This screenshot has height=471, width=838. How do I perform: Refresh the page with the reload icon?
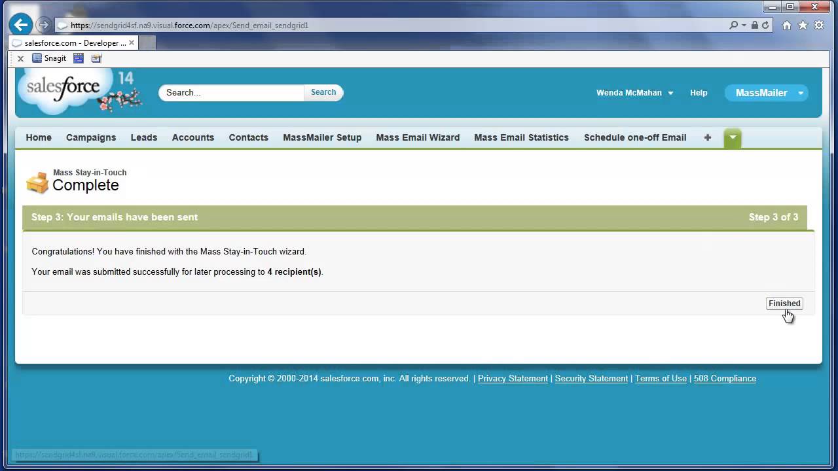point(765,26)
